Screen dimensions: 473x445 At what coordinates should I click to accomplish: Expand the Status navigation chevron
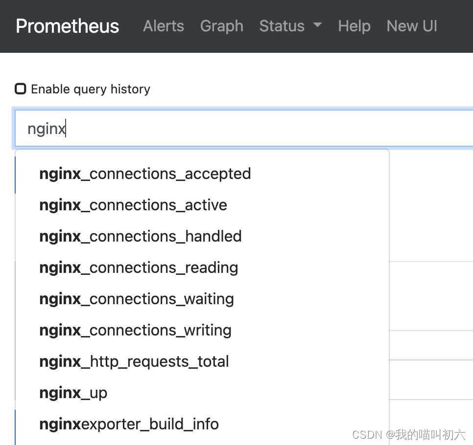pos(317,26)
